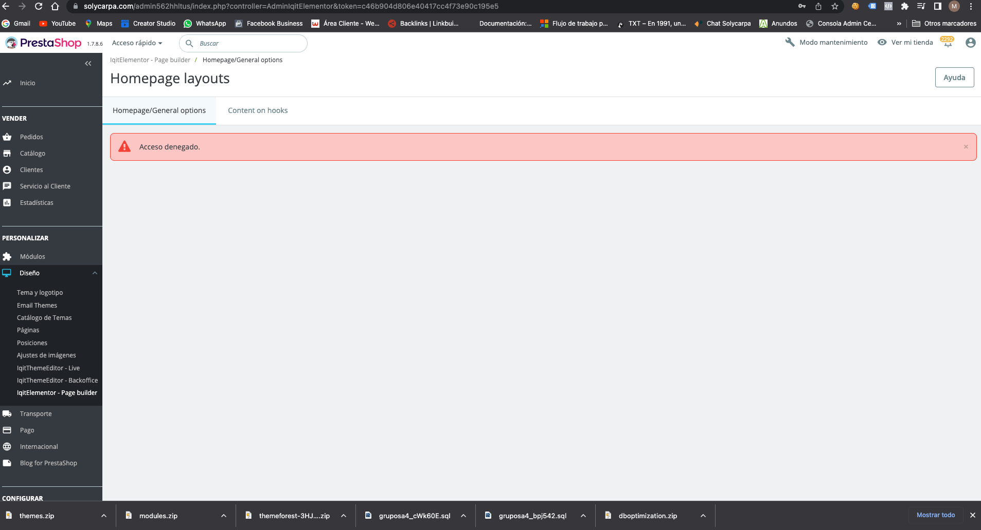Click the Pago credit card icon
This screenshot has width=981, height=530.
click(x=7, y=430)
